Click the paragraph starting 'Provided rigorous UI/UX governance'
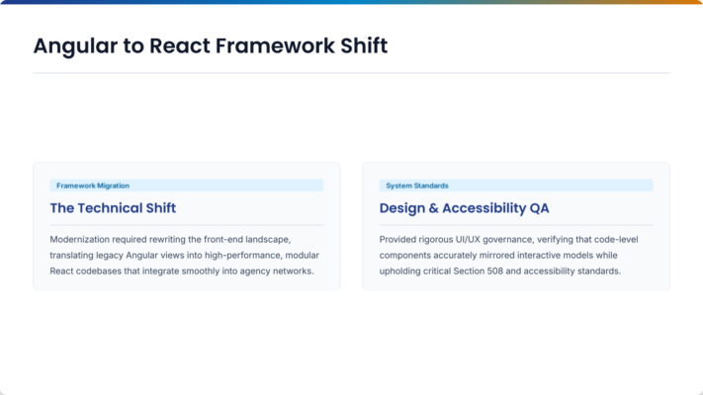Image resolution: width=703 pixels, height=395 pixels. (x=508, y=256)
